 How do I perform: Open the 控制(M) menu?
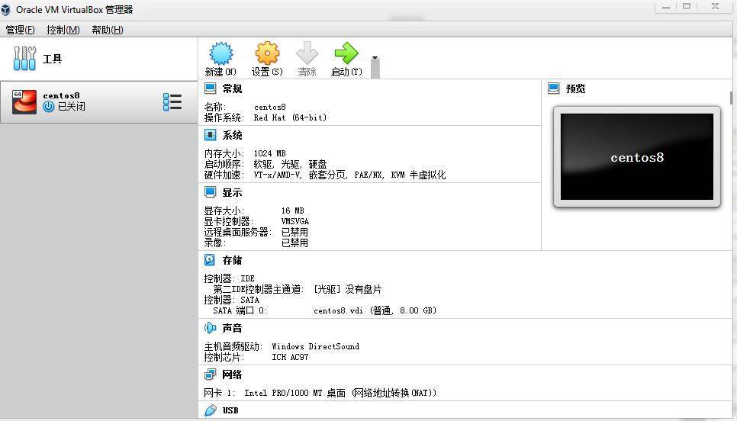(63, 30)
